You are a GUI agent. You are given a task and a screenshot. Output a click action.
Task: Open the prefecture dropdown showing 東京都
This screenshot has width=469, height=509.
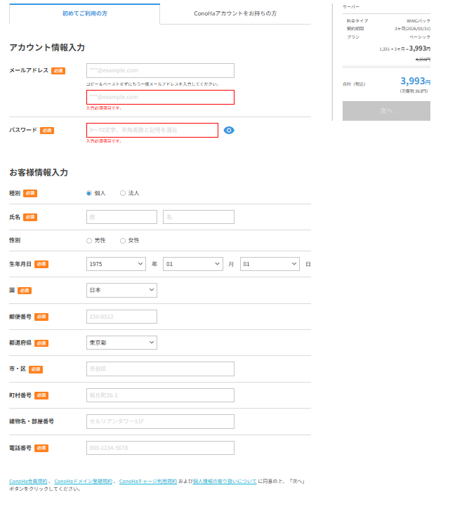coord(121,342)
